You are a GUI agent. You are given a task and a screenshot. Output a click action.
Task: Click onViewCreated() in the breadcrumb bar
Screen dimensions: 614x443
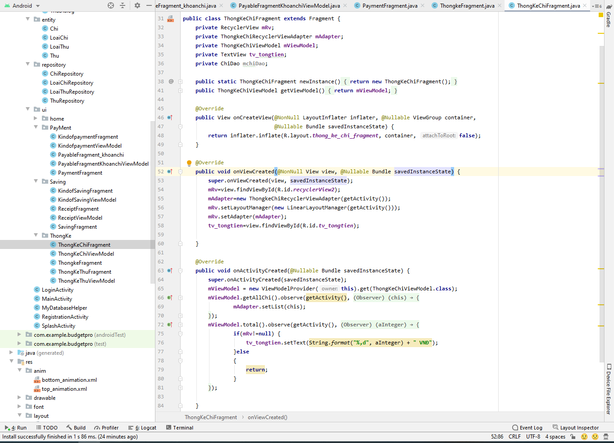pos(268,417)
